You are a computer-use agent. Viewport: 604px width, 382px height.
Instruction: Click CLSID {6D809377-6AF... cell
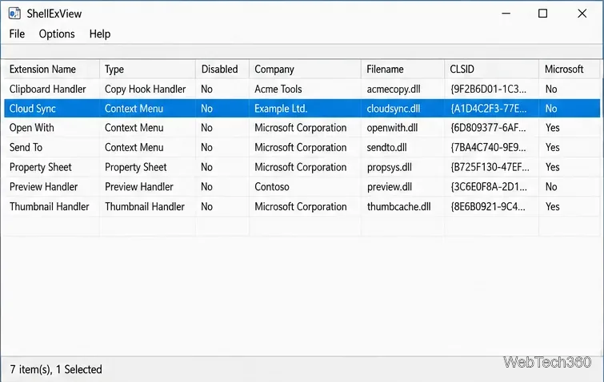pos(488,128)
